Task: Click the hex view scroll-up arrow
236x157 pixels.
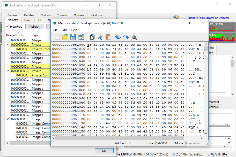Action: point(206,44)
